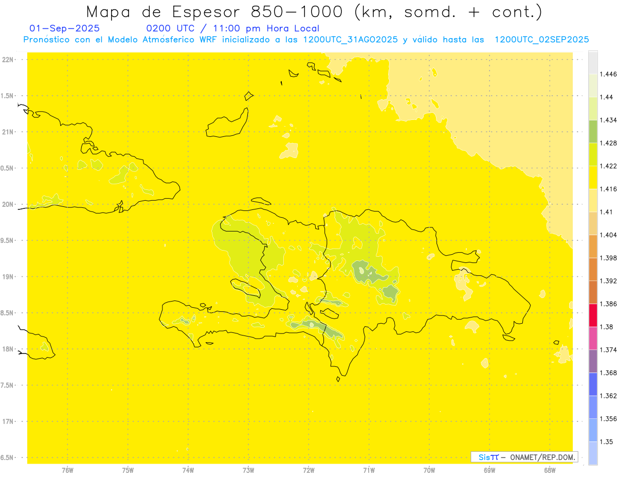Click '0200 UTC / 11:00 pm Hora Local'
Image resolution: width=617 pixels, height=477 pixels.
232,28
